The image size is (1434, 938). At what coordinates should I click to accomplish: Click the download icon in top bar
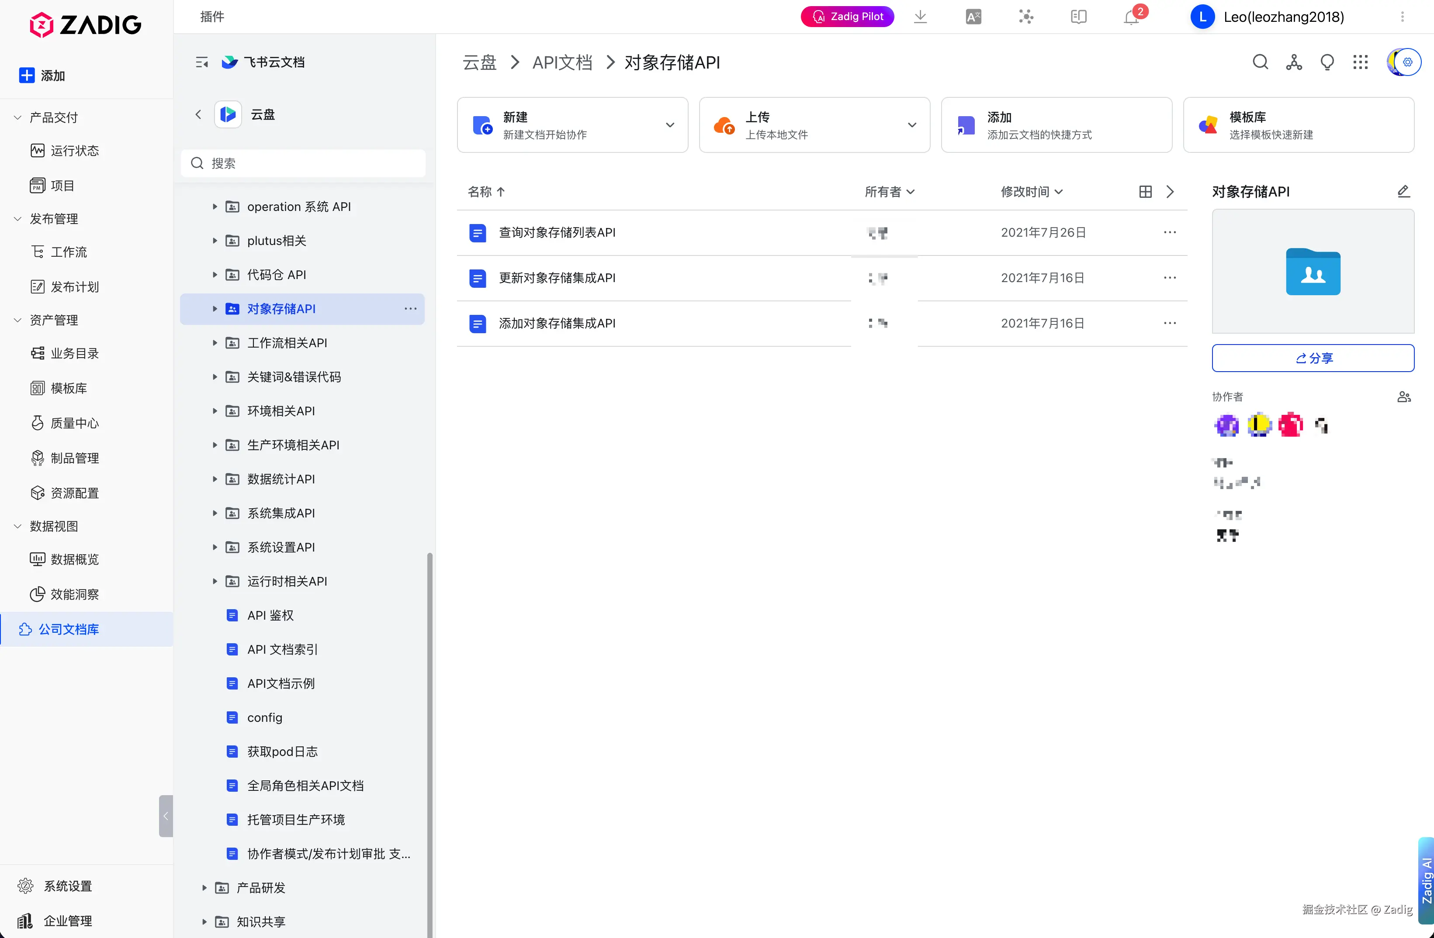point(920,17)
